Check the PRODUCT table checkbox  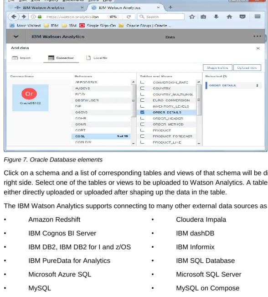(x=142, y=130)
